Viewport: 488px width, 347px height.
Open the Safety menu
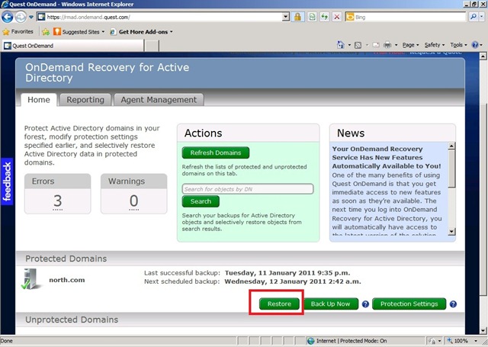pos(434,45)
